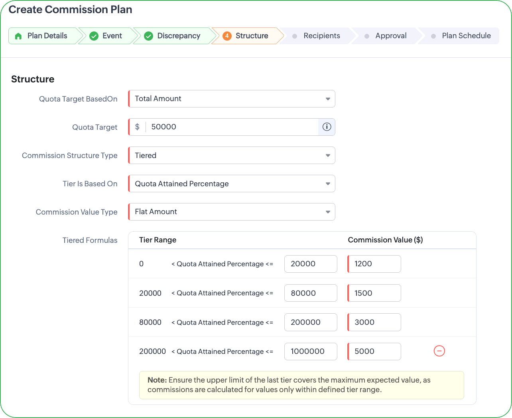Click the Event step green checkmark

[94, 36]
